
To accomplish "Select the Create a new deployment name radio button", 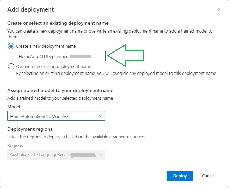I will pos(11,46).
